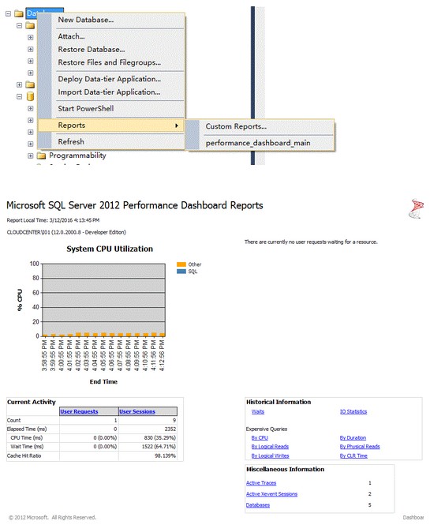
Task: Follow the Waits link
Action: click(x=258, y=411)
